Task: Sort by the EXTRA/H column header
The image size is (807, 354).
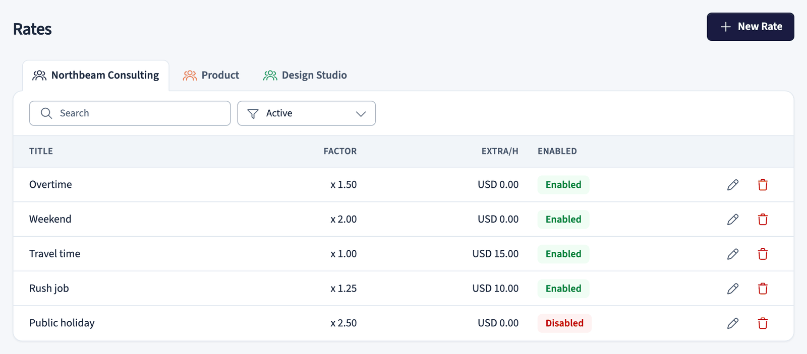Action: (x=500, y=151)
